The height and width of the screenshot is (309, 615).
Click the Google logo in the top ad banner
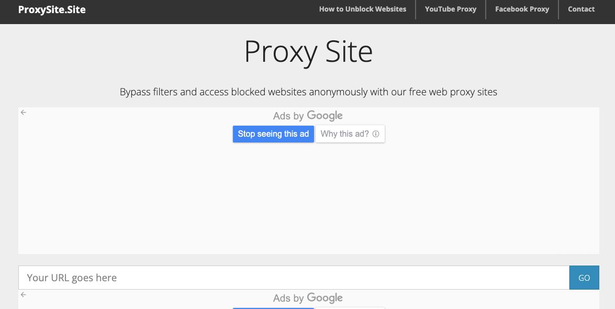tap(325, 116)
